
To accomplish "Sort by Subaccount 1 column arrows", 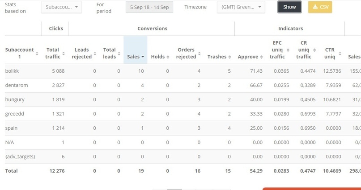I will [x=37, y=54].
